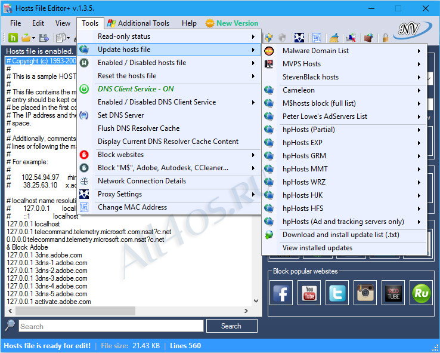Choose Cameleon hosts list
The height and width of the screenshot is (353, 440).
[345, 90]
